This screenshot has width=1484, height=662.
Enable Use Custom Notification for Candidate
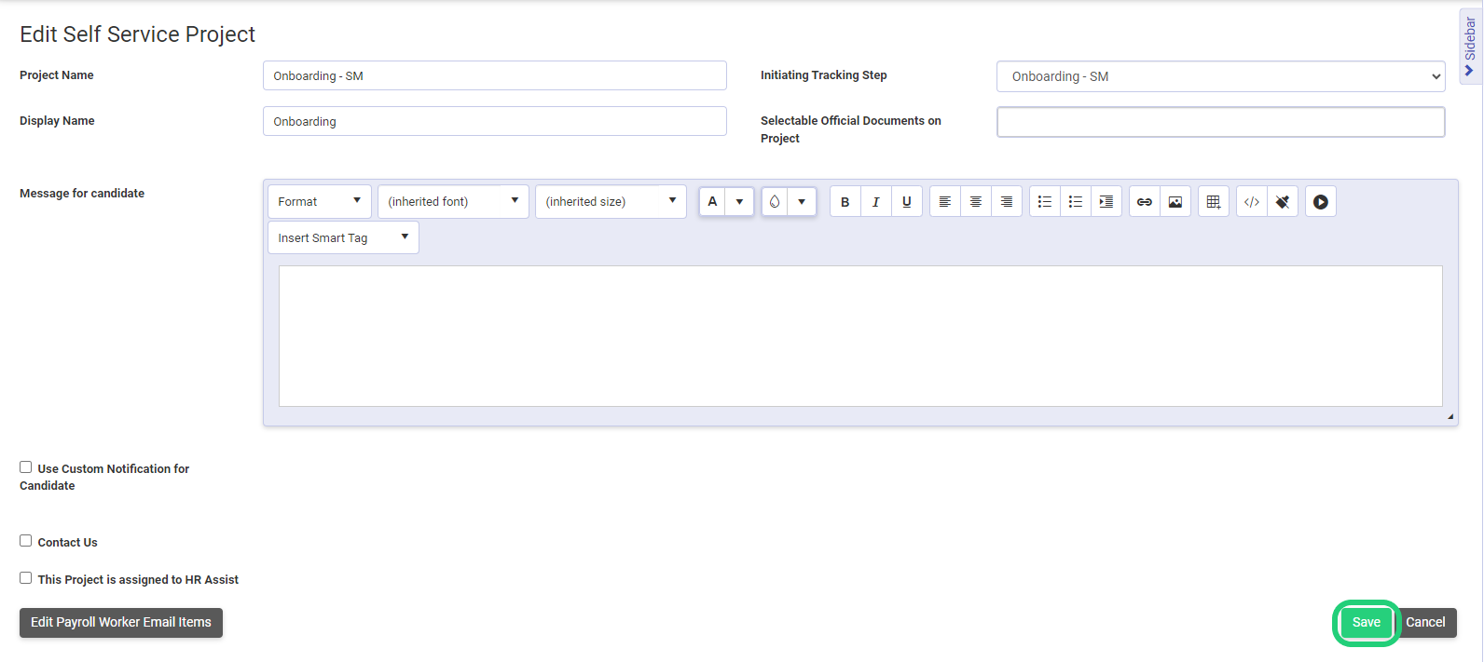(26, 467)
